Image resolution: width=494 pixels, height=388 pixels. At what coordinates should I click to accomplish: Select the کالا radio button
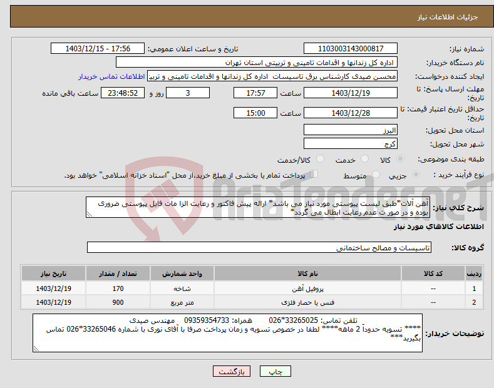coord(400,159)
